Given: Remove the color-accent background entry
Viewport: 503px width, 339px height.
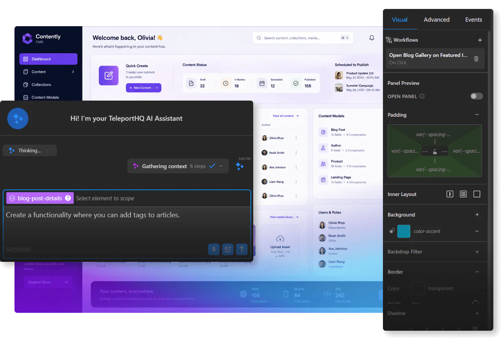Looking at the screenshot, I should (477, 231).
